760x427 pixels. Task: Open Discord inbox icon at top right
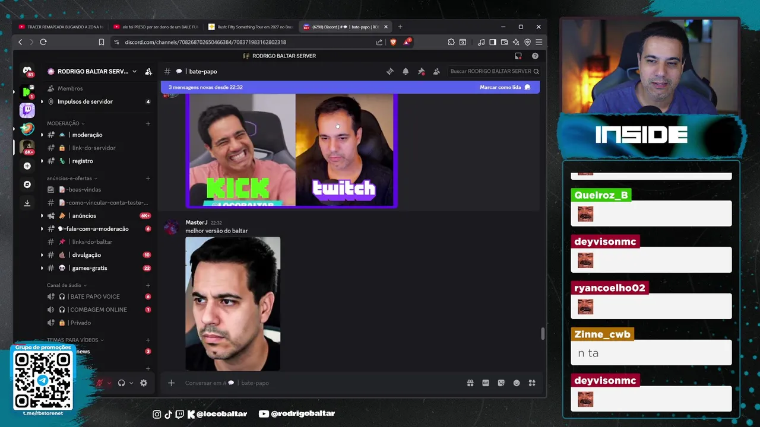coord(518,56)
